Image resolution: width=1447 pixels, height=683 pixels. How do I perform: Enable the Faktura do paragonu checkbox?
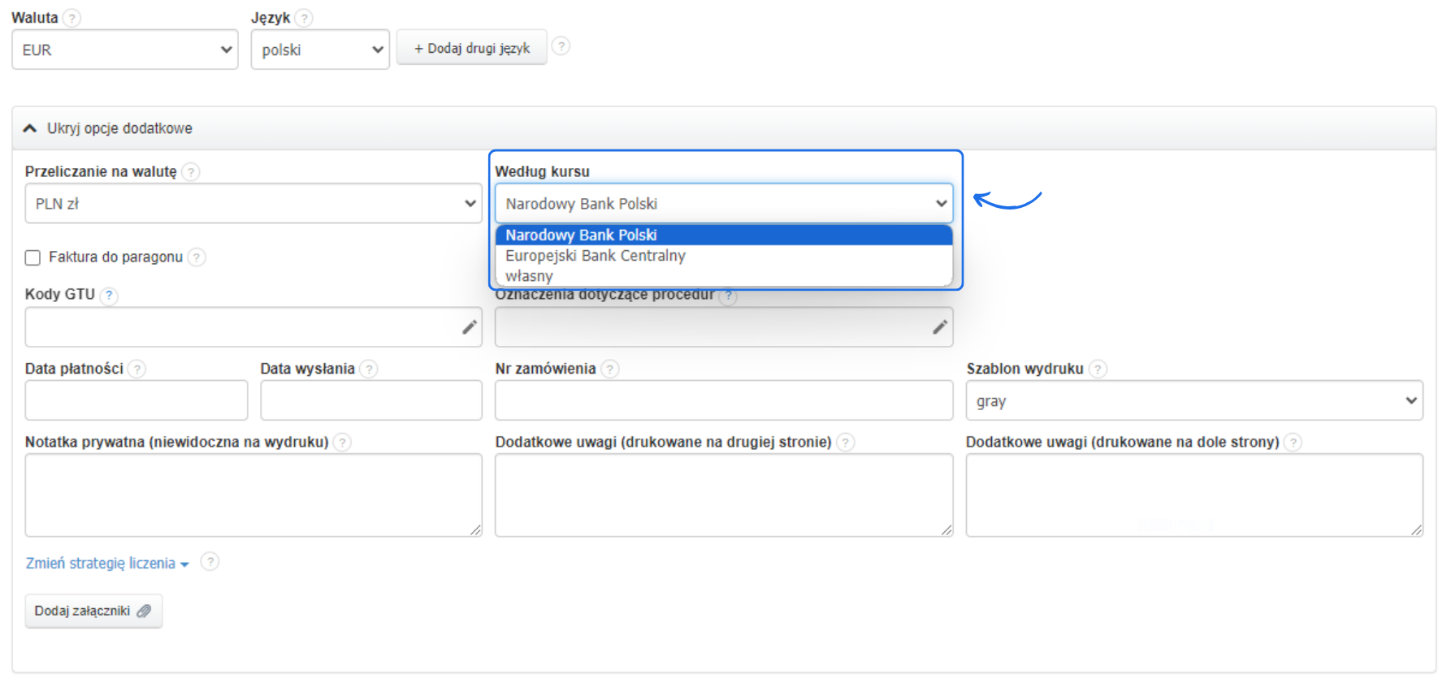pyautogui.click(x=33, y=257)
